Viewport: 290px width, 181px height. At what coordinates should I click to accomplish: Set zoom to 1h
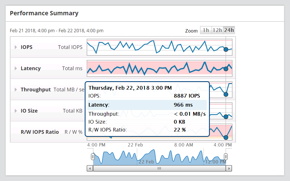click(206, 30)
